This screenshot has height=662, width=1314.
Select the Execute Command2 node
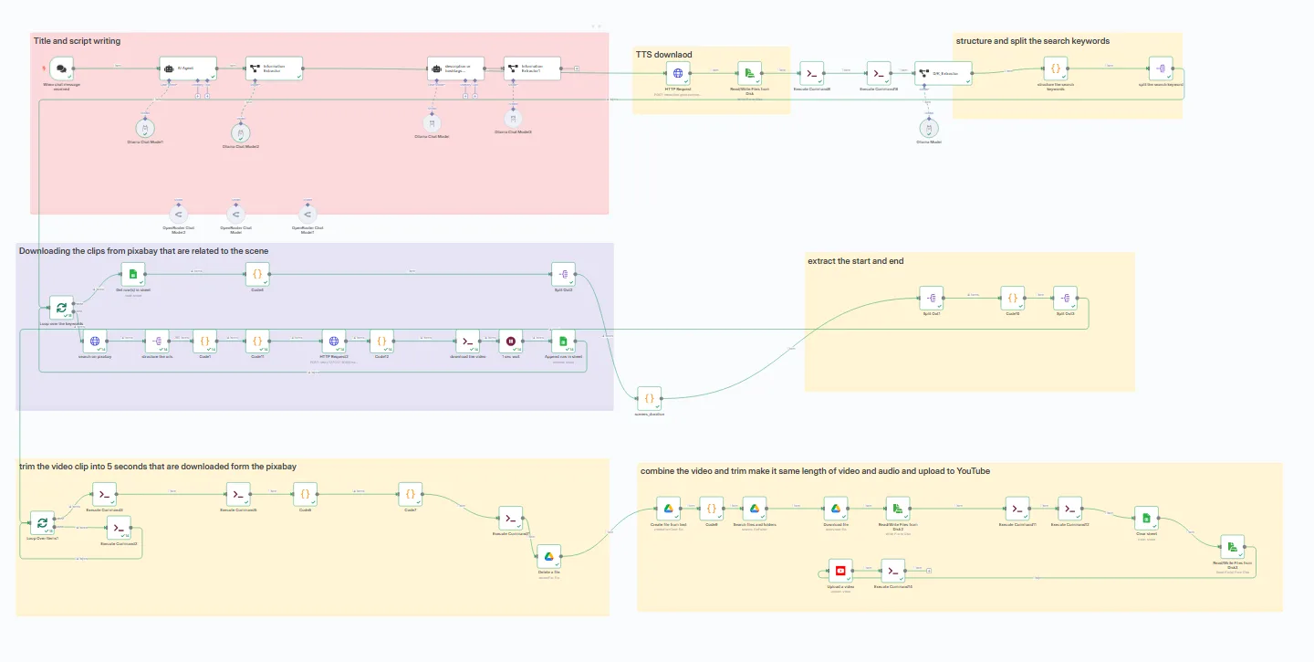[x=119, y=528]
